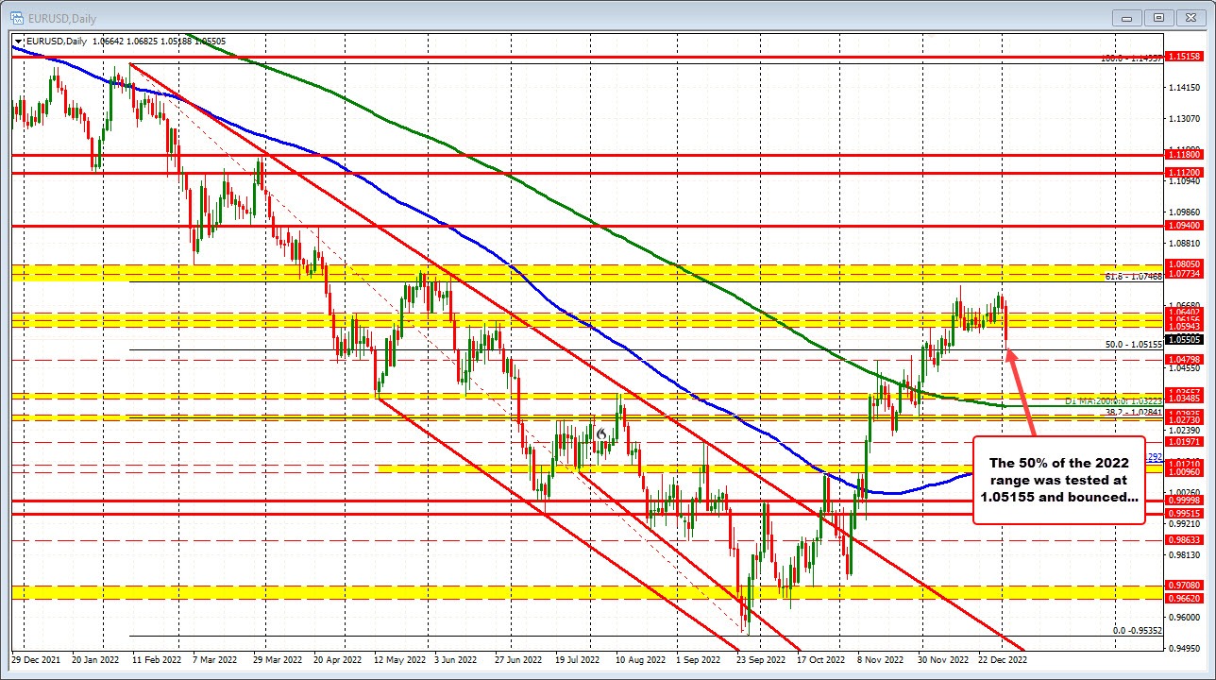Click the Fibonacci label 50.0 - 1.05155

[1133, 345]
